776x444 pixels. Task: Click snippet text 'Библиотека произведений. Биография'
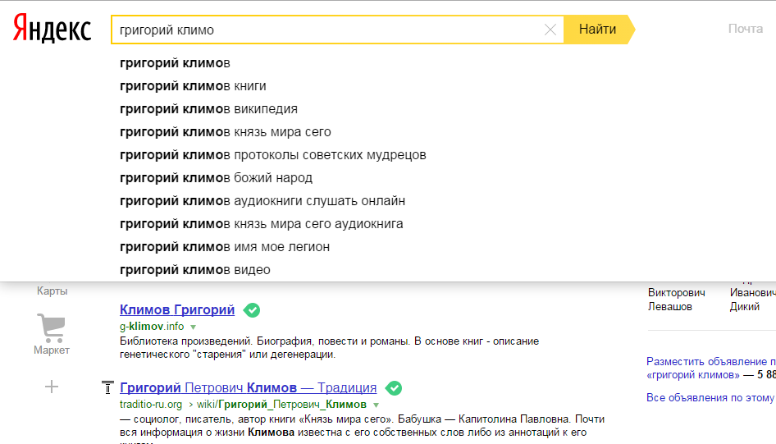pyautogui.click(x=216, y=341)
